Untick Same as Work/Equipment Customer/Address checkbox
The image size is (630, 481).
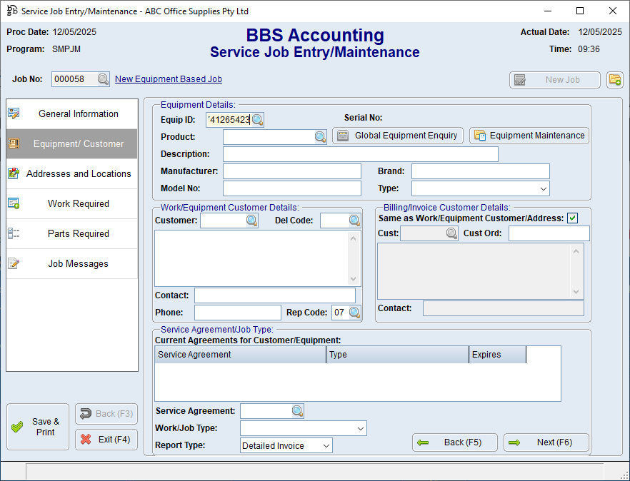[572, 218]
